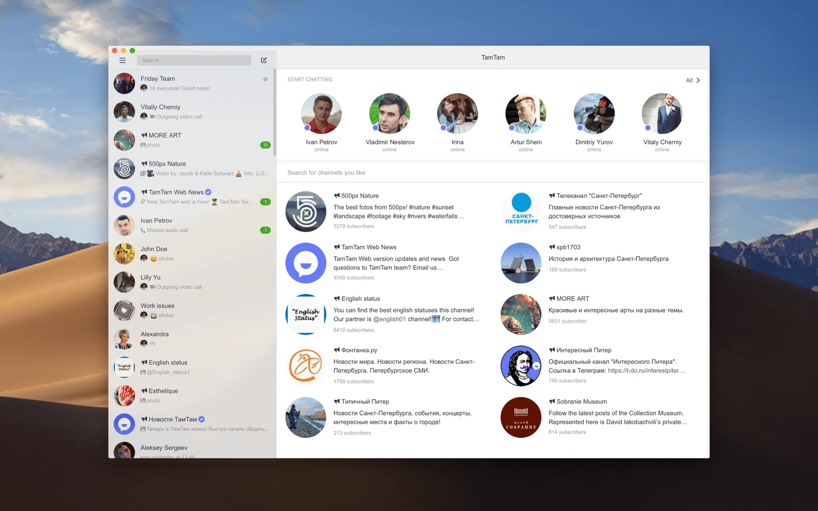Screen dimensions: 818x511
Task: Expand the All contacts chevron
Action: point(698,80)
